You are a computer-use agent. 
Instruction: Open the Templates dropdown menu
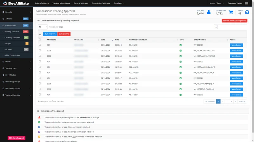[118, 3]
